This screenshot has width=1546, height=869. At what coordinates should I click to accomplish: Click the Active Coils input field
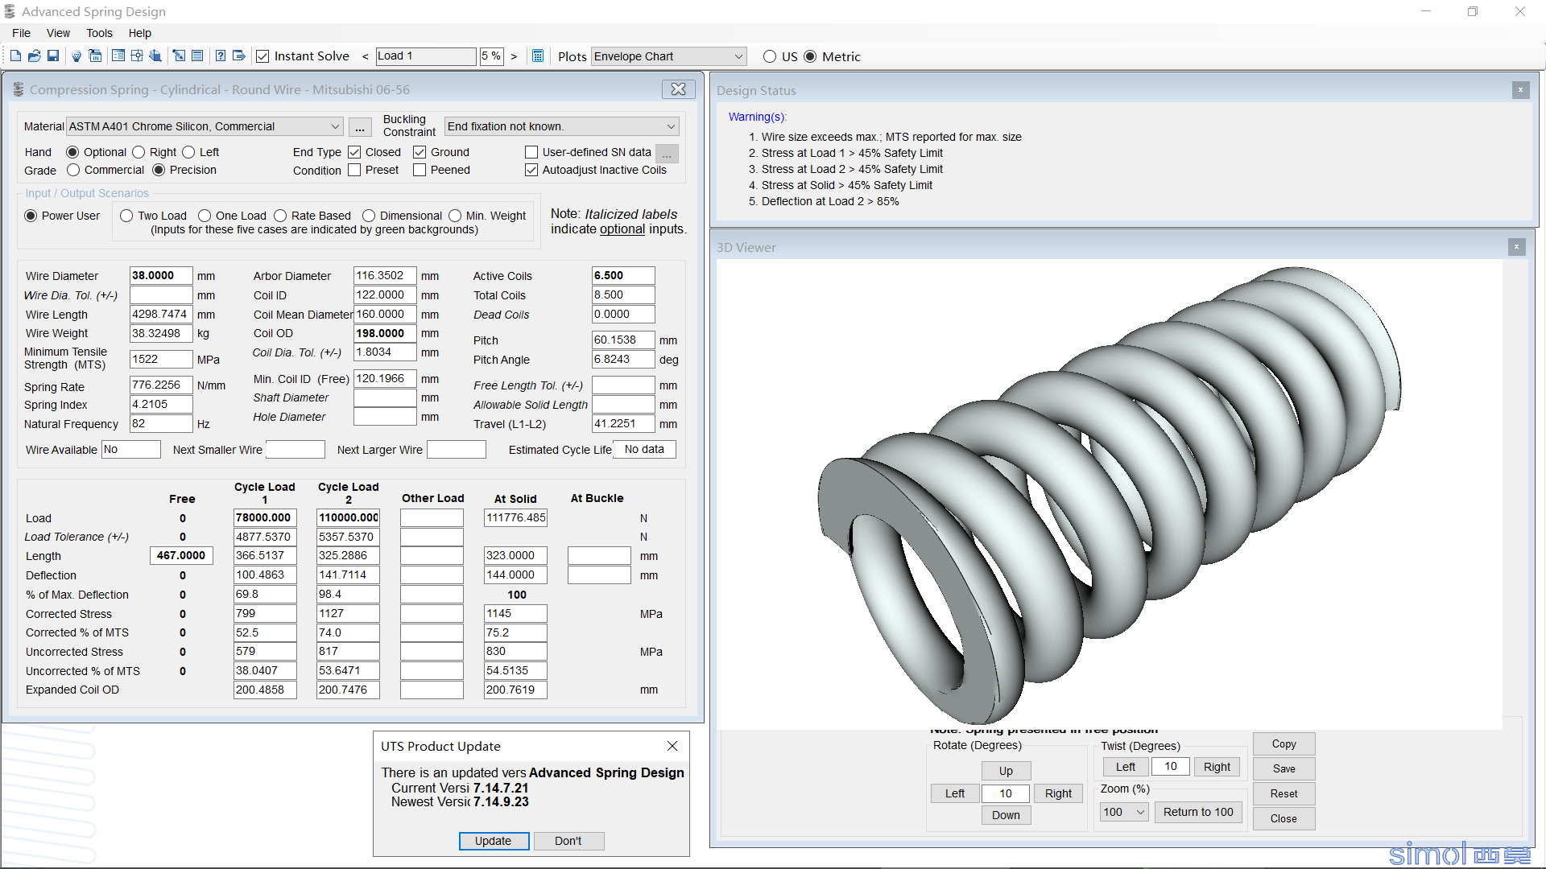click(x=623, y=275)
